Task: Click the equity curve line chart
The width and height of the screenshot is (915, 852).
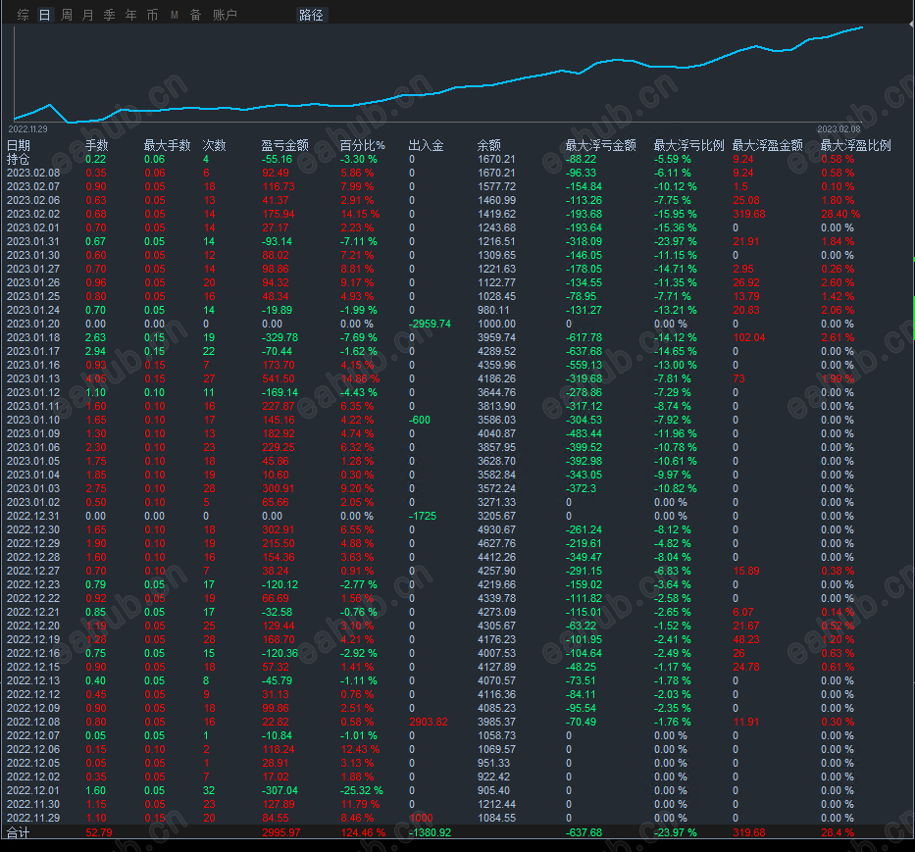Action: tap(437, 75)
